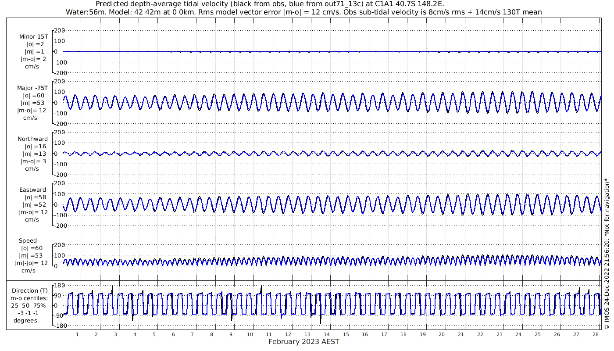Viewport: 614px width, 351px height.
Task: Click the 'Northward' panel label
Action: [33, 139]
